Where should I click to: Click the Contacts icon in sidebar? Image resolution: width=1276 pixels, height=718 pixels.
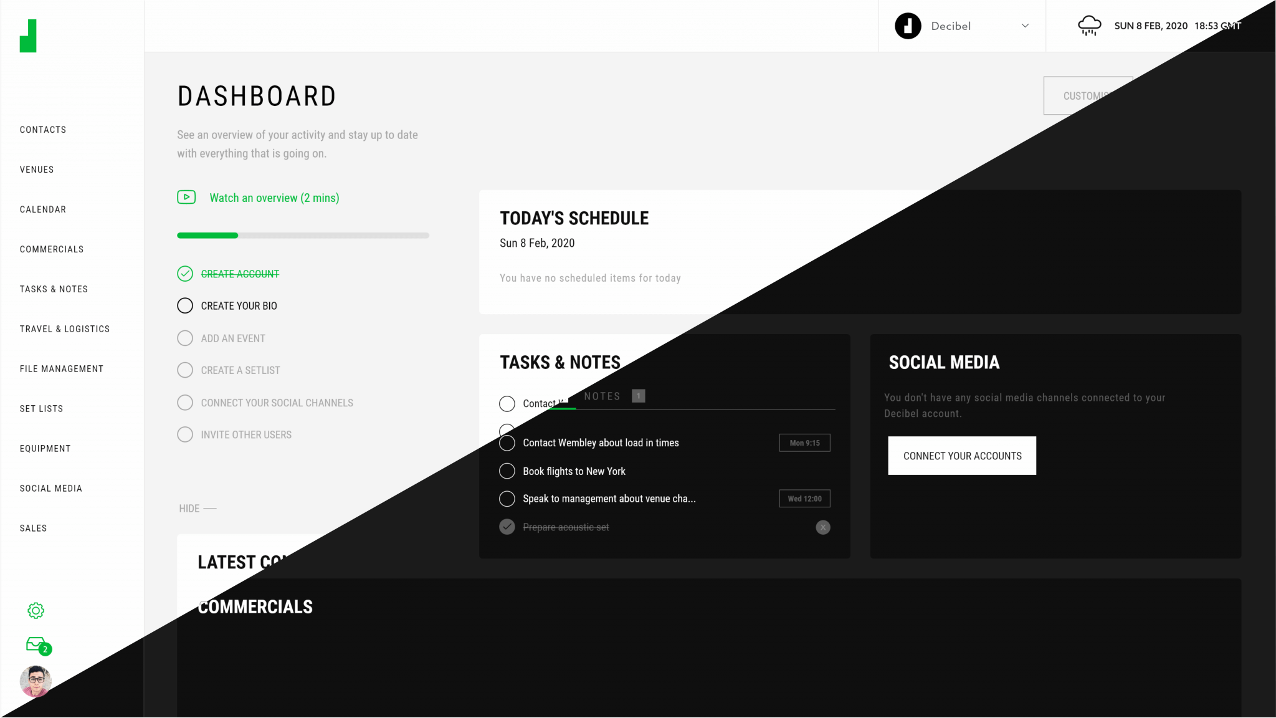point(43,129)
